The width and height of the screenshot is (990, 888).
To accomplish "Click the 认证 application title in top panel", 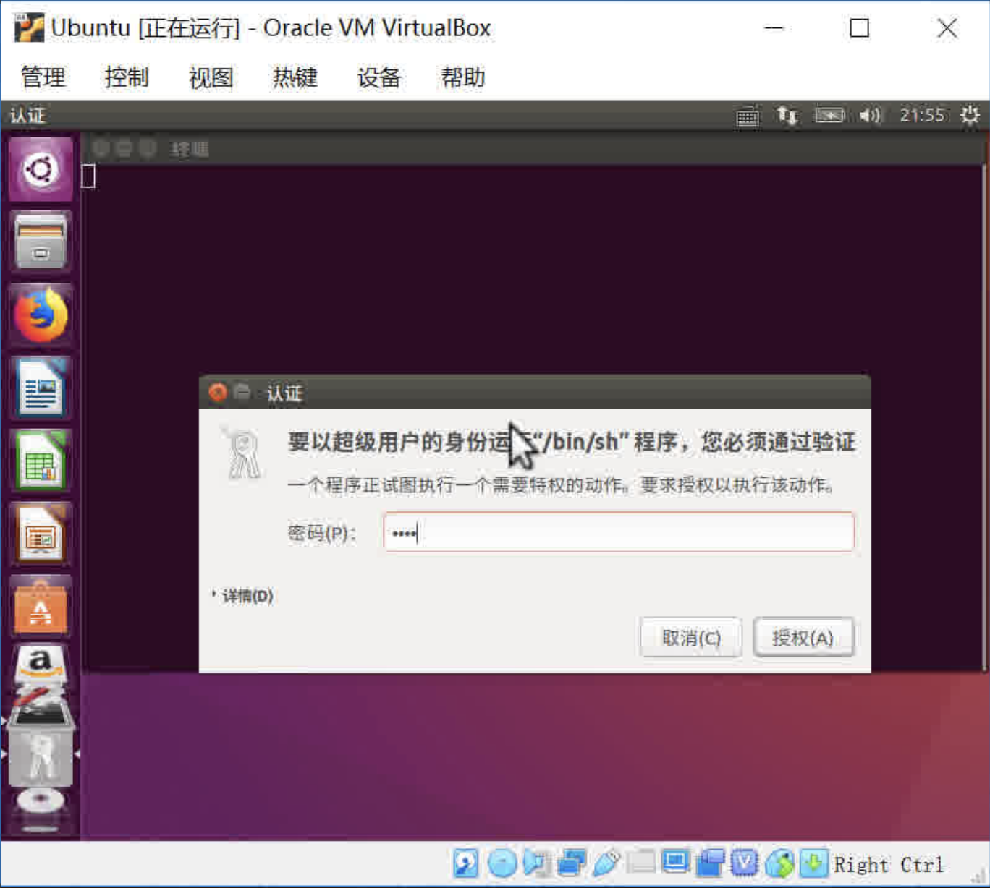I will point(27,116).
